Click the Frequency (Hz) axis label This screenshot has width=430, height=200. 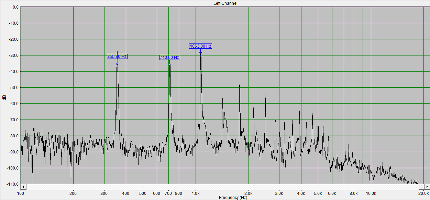coord(233,198)
